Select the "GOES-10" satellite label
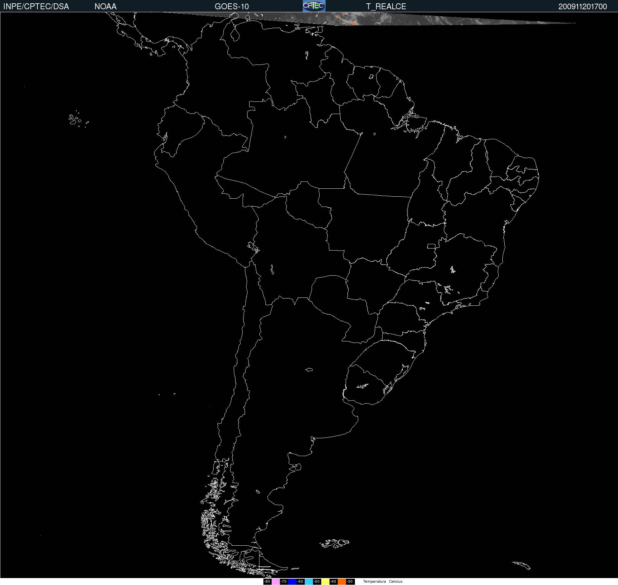Image resolution: width=618 pixels, height=585 pixels. [x=232, y=7]
